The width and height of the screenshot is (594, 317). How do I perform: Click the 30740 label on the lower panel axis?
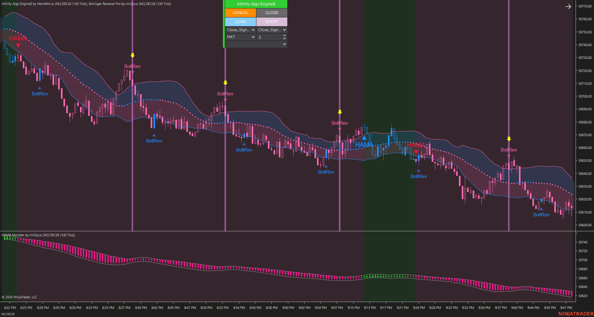click(583, 242)
